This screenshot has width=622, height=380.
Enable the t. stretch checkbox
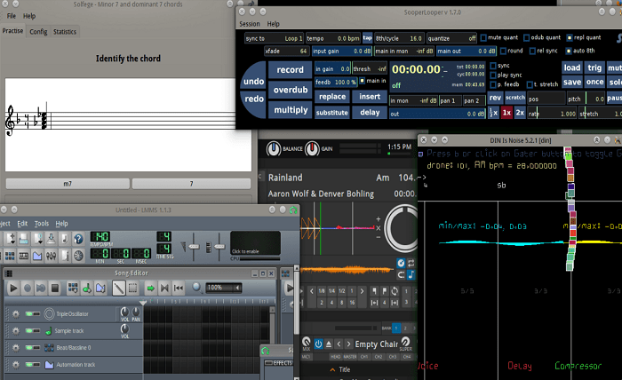click(530, 84)
